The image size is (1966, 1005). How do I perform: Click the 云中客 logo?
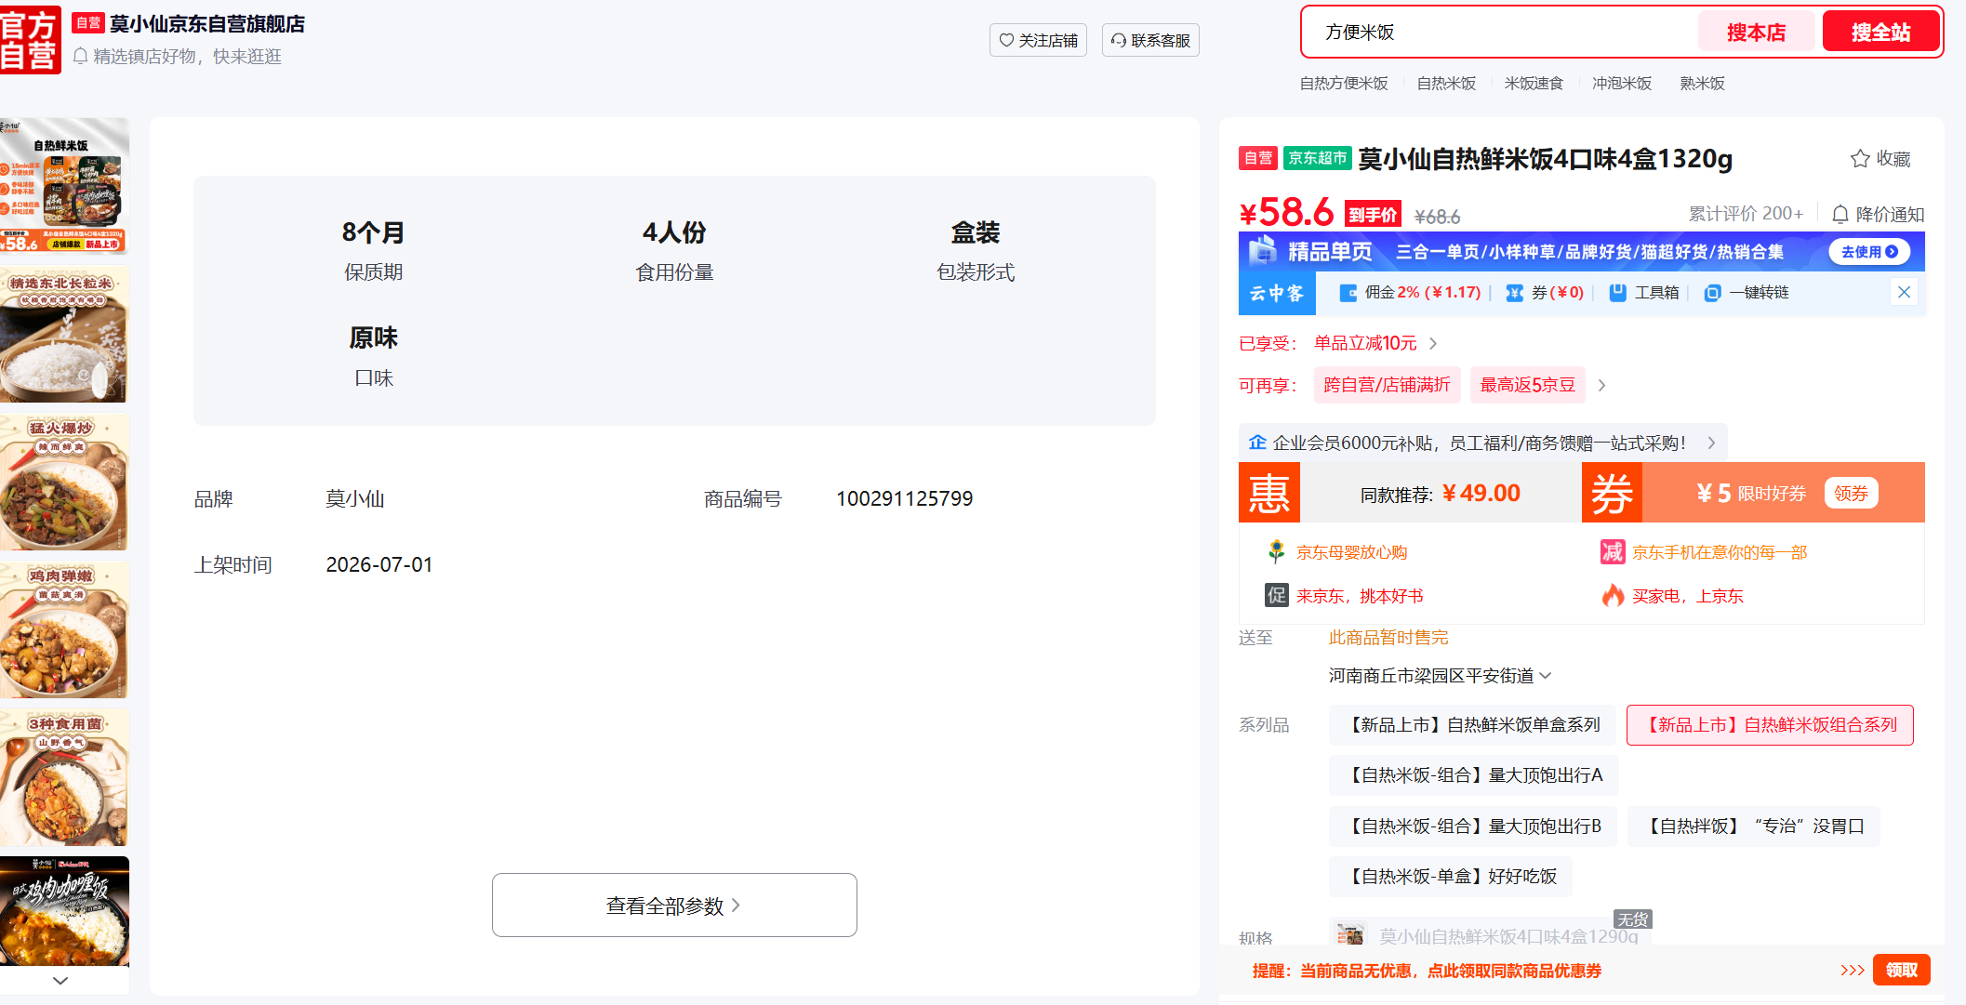(x=1276, y=293)
